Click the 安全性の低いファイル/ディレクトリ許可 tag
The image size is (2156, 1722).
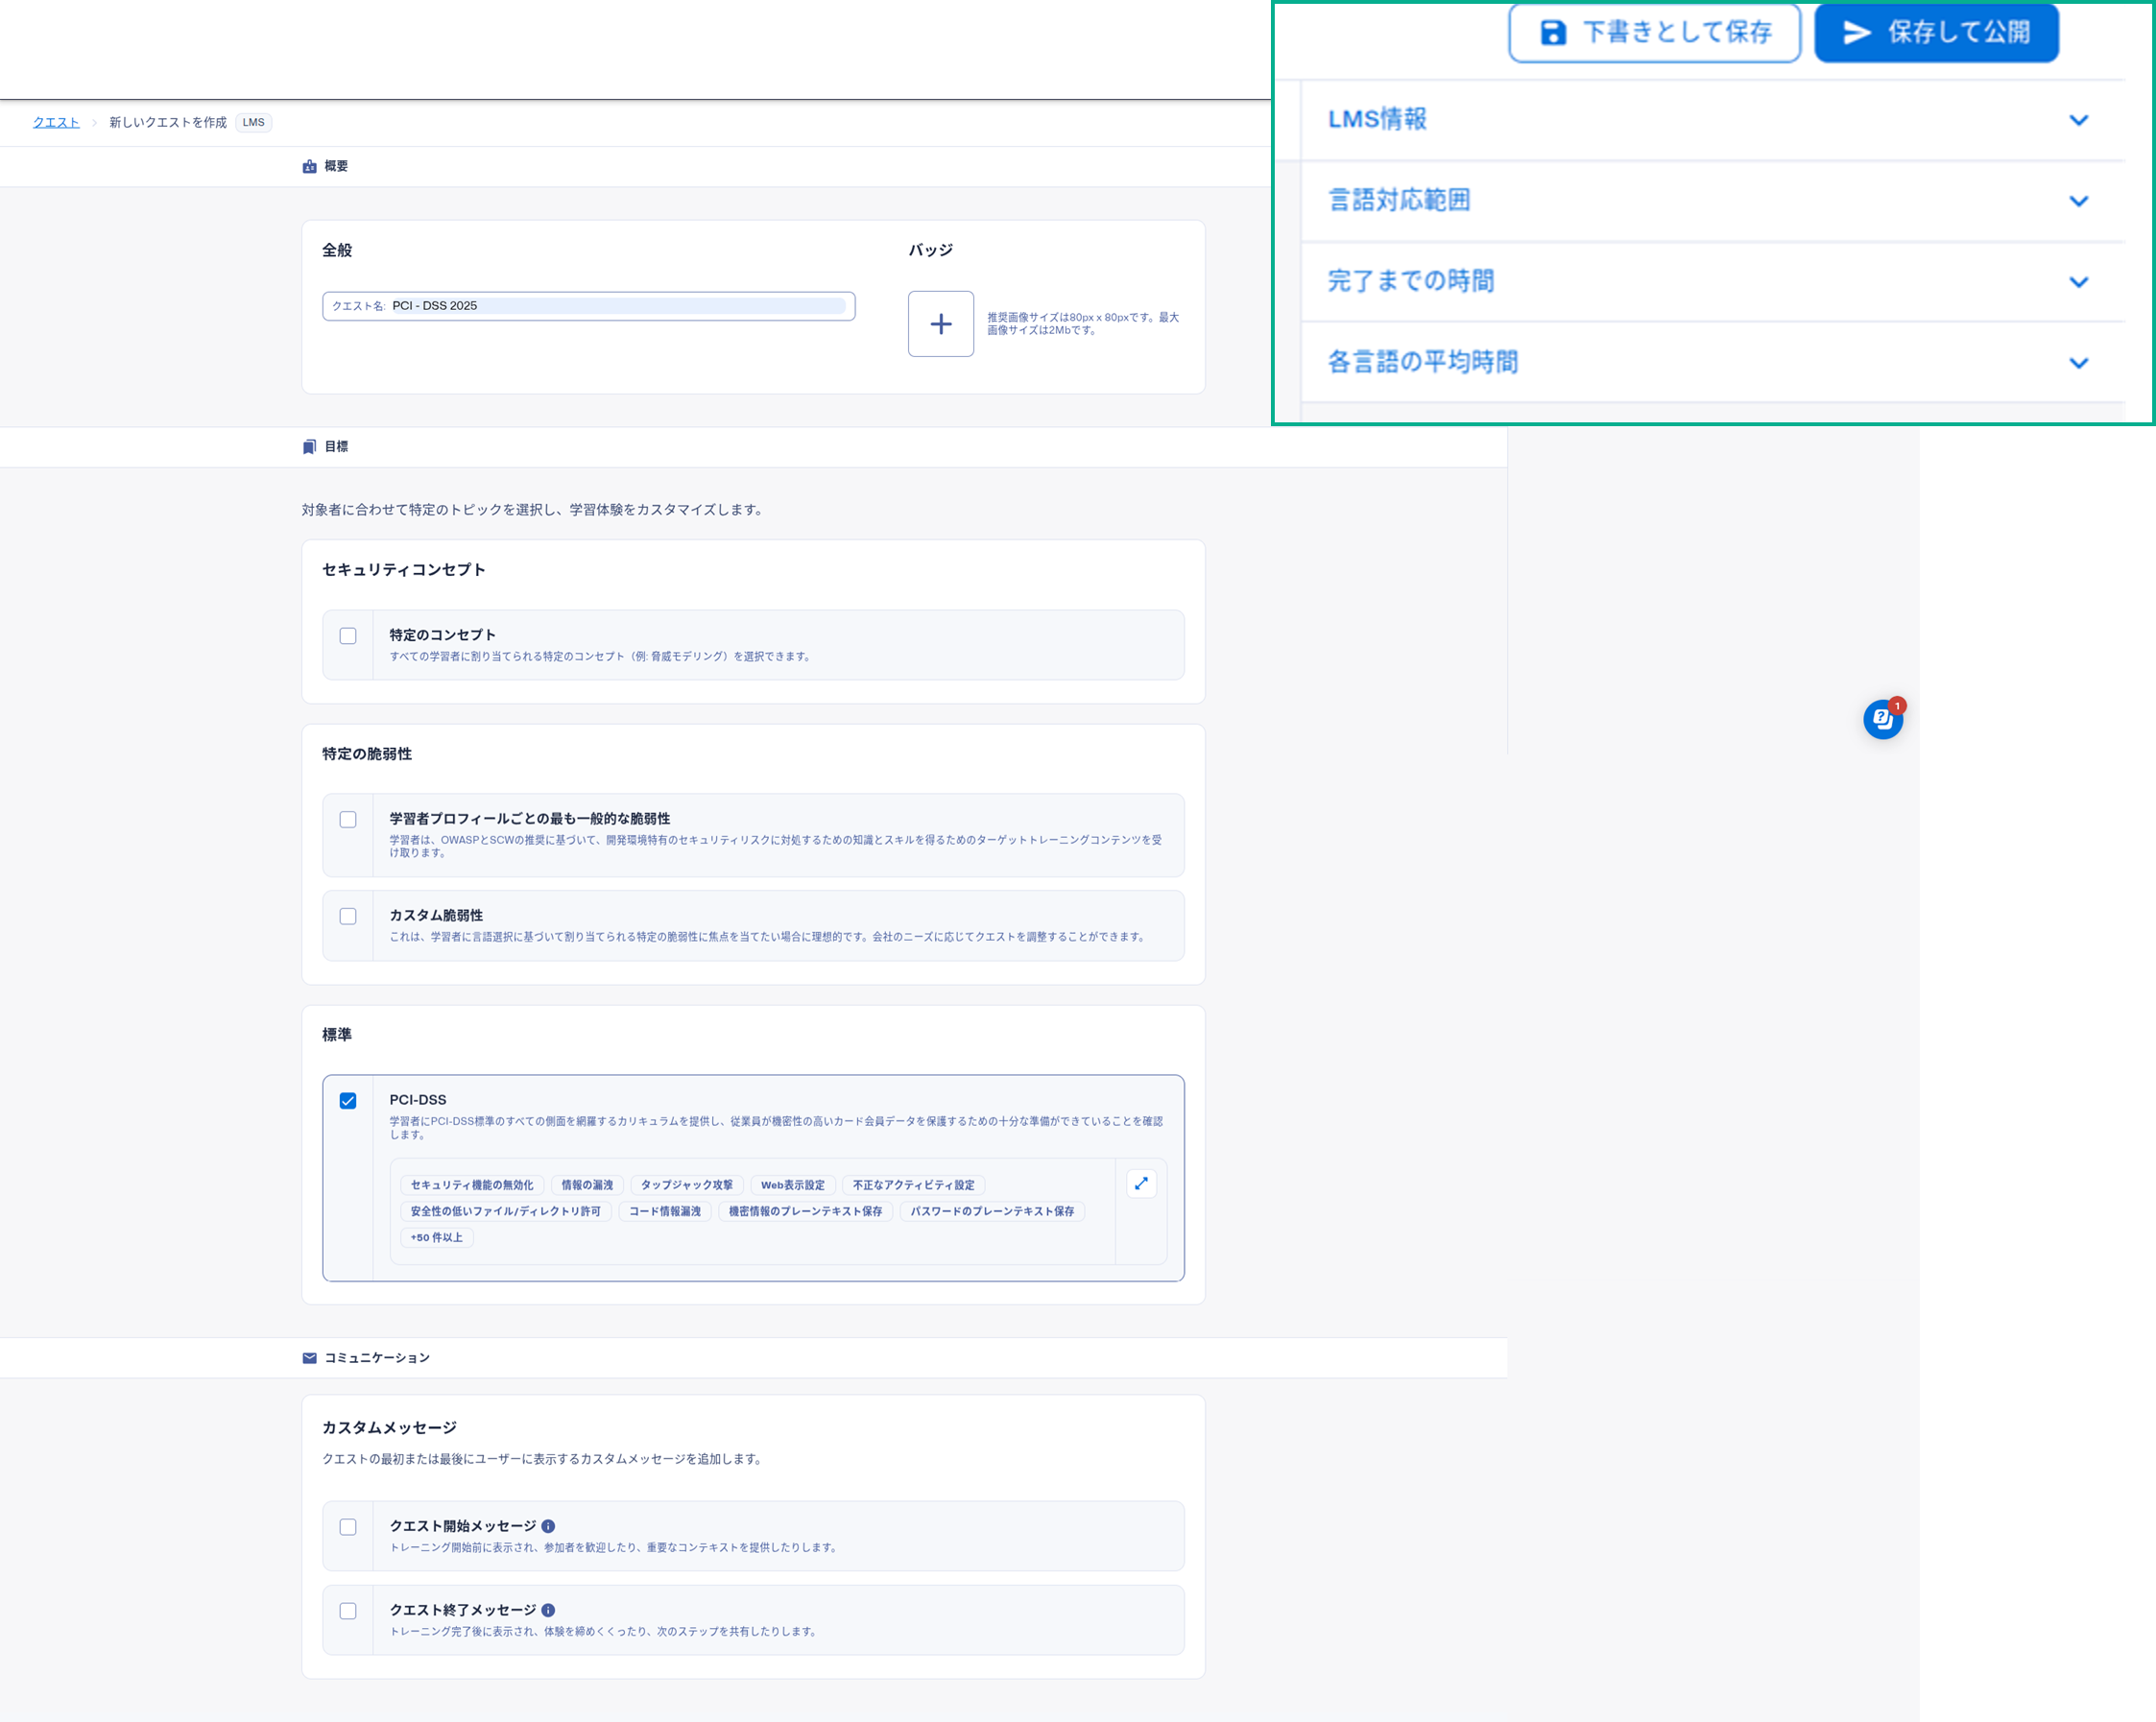(506, 1211)
